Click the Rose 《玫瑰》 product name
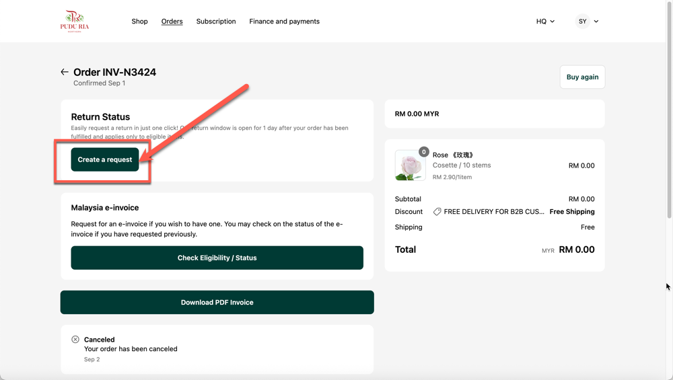Viewport: 673px width, 380px height. click(453, 155)
